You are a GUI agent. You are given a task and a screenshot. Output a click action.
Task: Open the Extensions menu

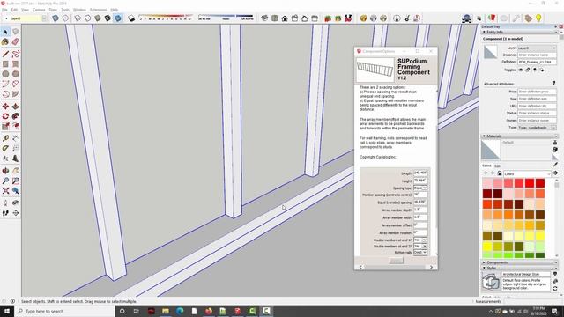click(x=98, y=10)
